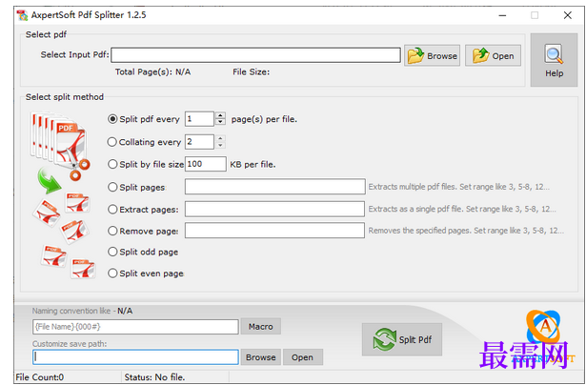Open the selected input PDF
The height and width of the screenshot is (385, 586).
click(x=493, y=55)
